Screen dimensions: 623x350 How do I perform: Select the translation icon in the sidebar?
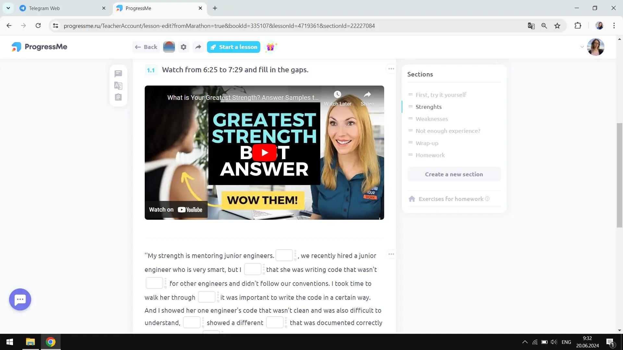tap(118, 86)
